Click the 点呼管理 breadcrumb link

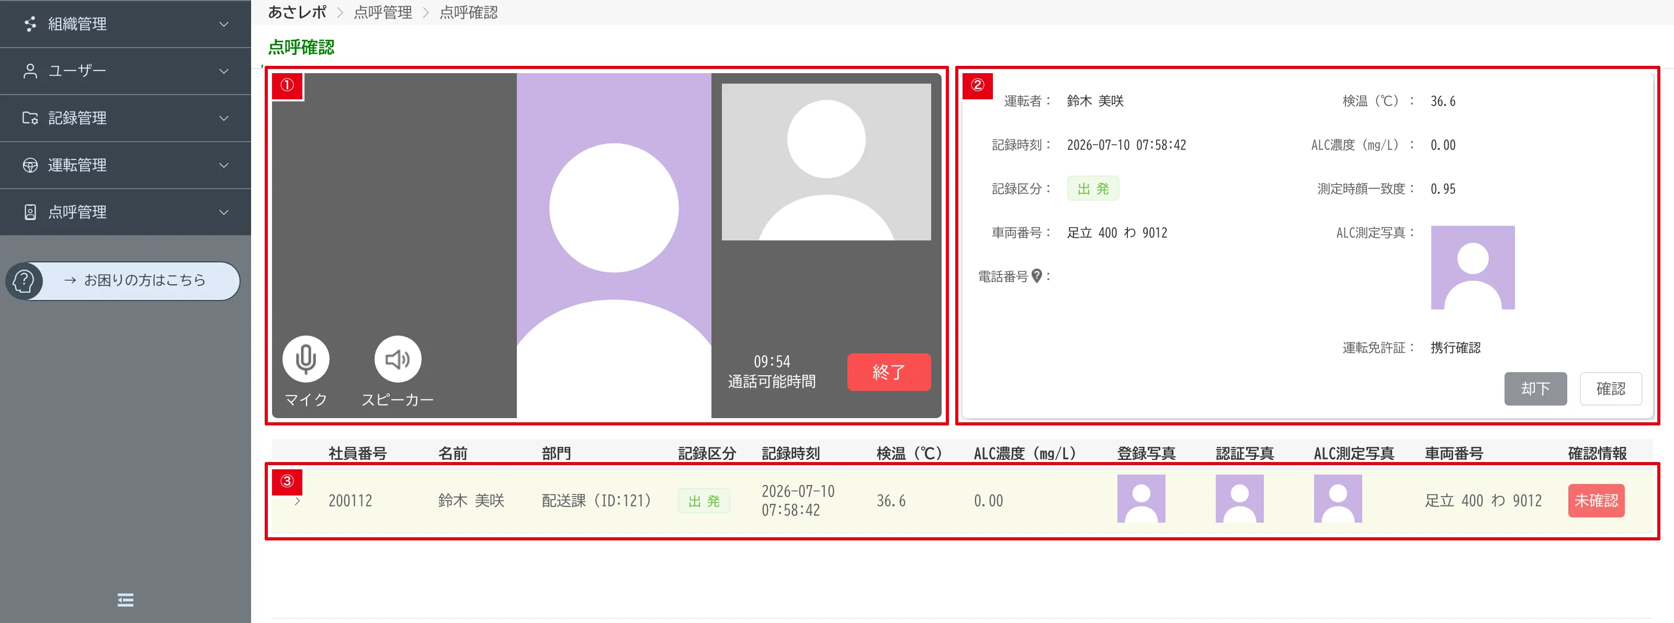click(x=383, y=13)
